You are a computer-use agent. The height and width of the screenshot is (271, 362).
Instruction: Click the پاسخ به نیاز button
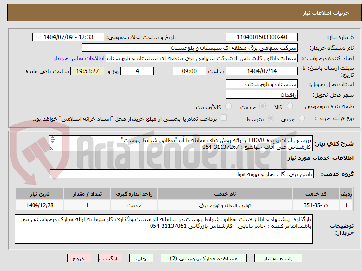(x=278, y=259)
